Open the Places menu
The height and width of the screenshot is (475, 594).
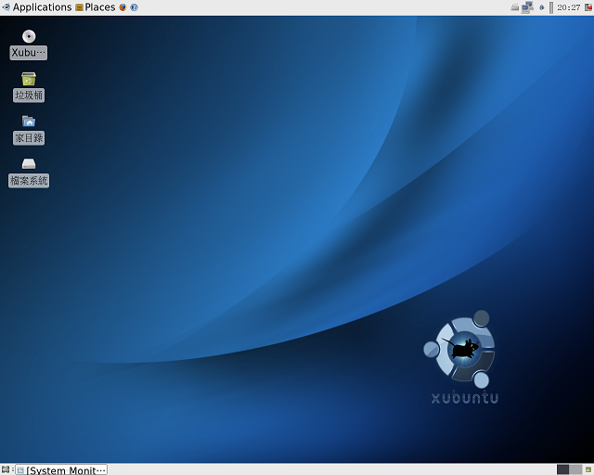pyautogui.click(x=95, y=7)
